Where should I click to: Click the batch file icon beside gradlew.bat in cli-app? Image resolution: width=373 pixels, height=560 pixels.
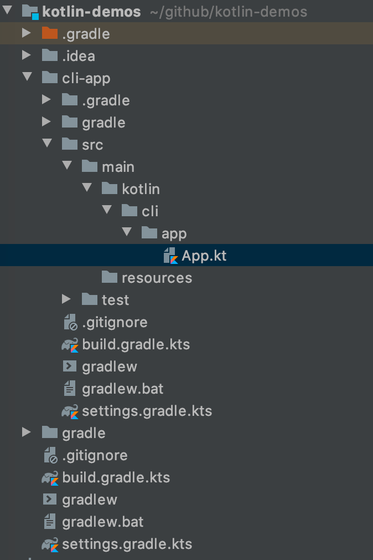[x=70, y=388]
